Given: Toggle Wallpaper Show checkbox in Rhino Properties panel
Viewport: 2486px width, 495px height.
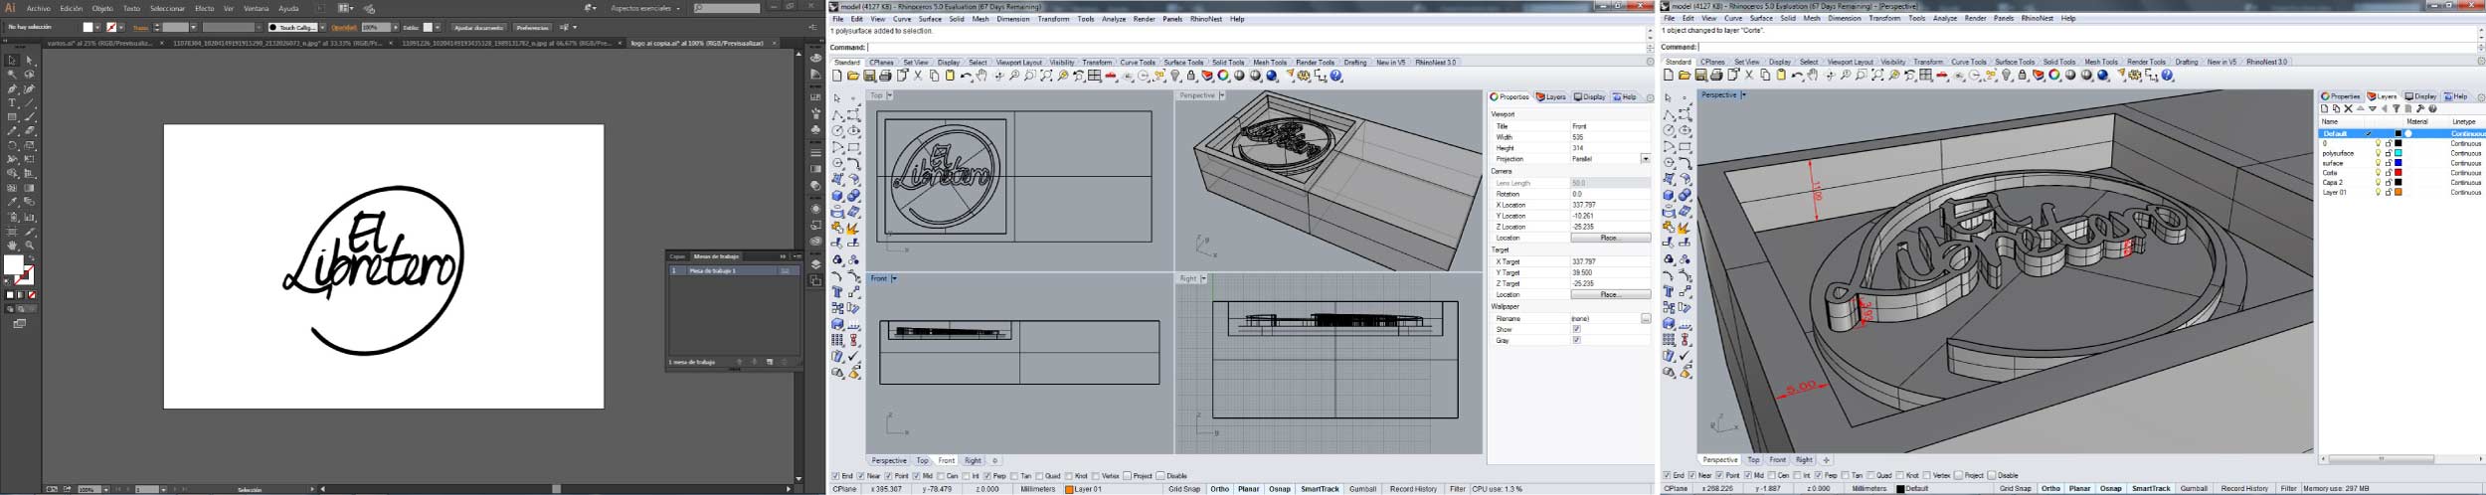Looking at the screenshot, I should pyautogui.click(x=1576, y=329).
